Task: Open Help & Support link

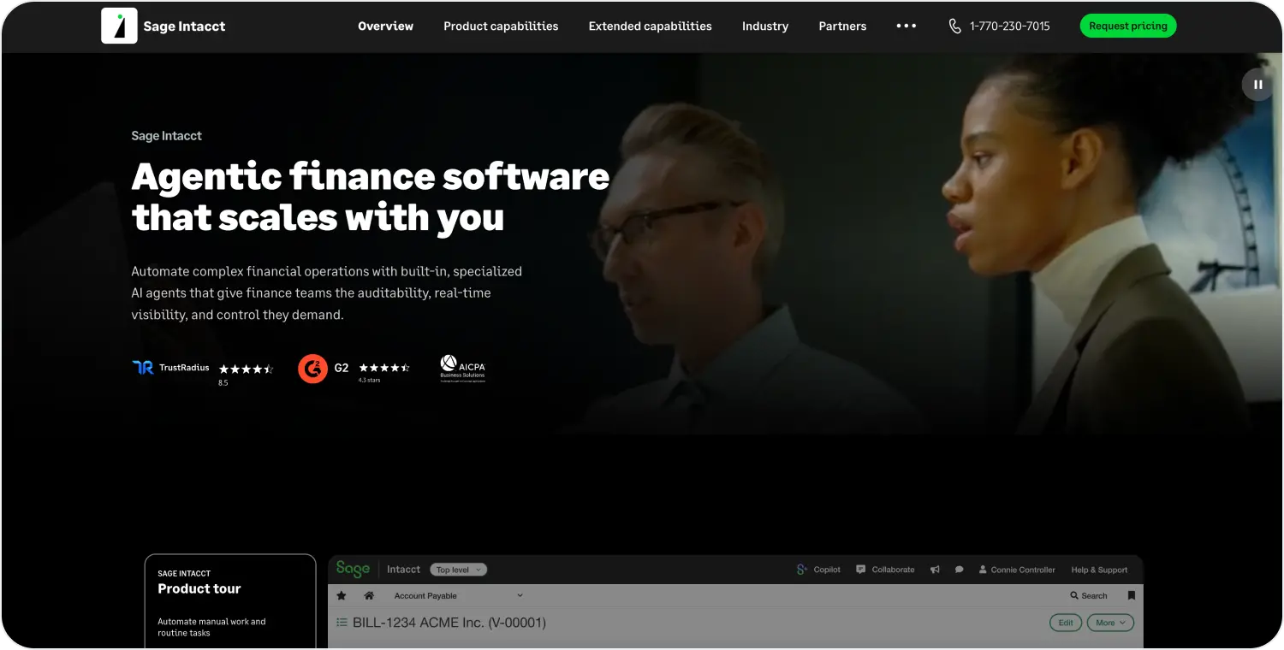Action: (1099, 570)
